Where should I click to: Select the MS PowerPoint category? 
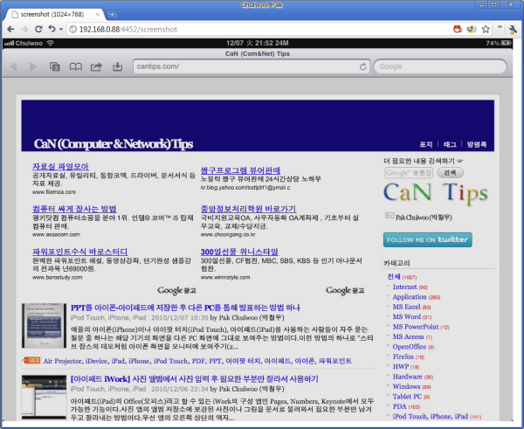point(416,327)
